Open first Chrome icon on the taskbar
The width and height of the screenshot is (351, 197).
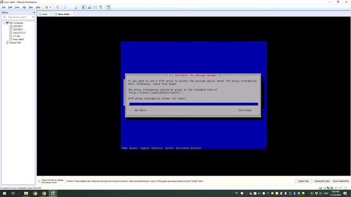click(x=35, y=193)
